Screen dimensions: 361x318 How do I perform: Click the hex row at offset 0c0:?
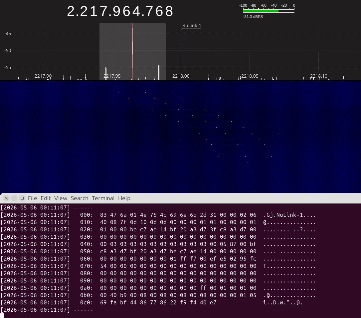pyautogui.click(x=151, y=303)
